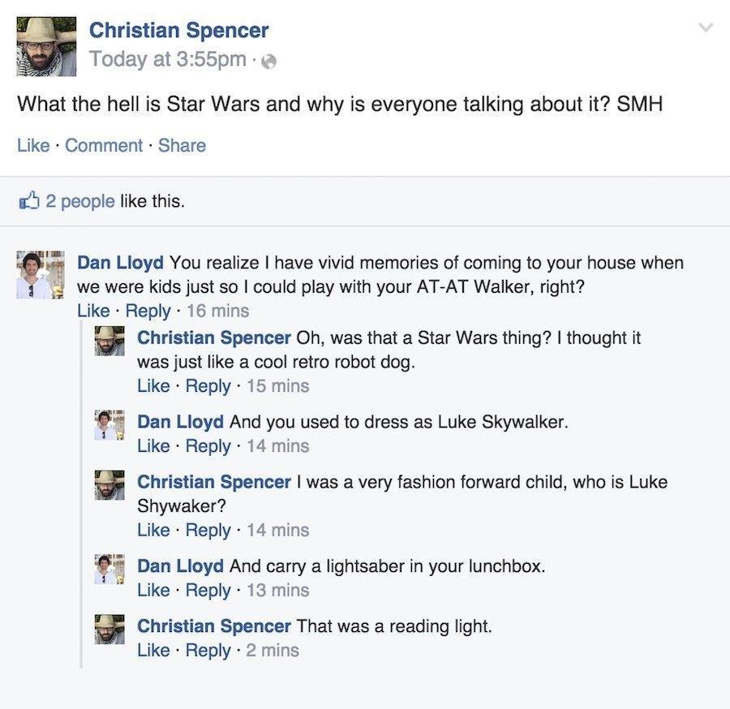Share Christian Spencer's post

point(182,145)
